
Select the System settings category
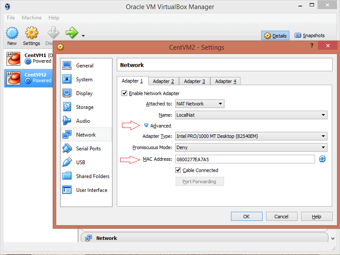[x=84, y=80]
